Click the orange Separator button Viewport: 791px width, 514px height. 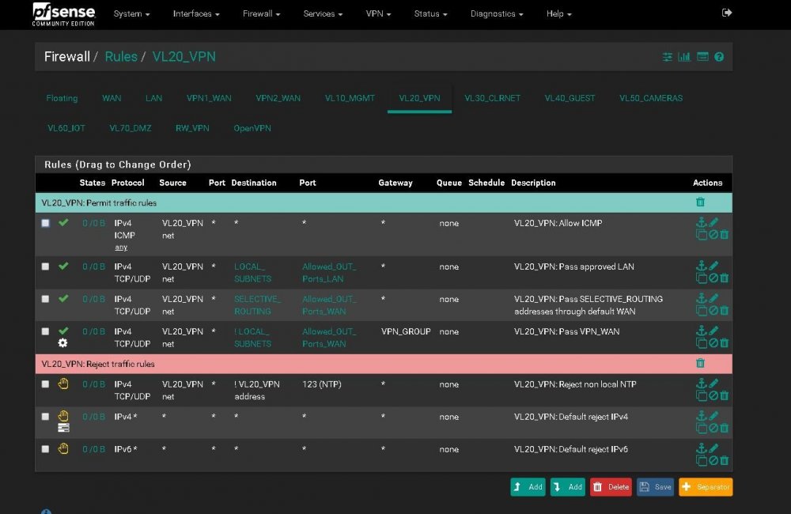coord(706,487)
